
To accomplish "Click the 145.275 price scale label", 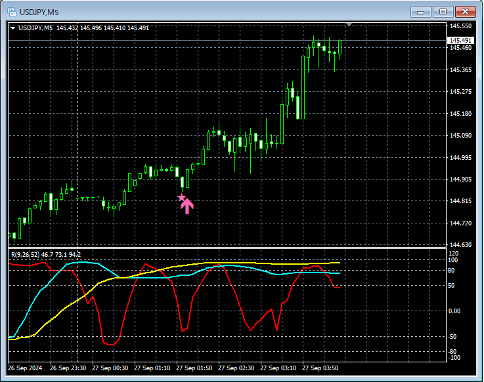I will pos(460,92).
